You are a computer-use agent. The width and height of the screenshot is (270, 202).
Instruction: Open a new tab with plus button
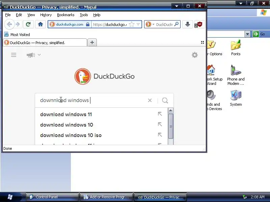92,42
